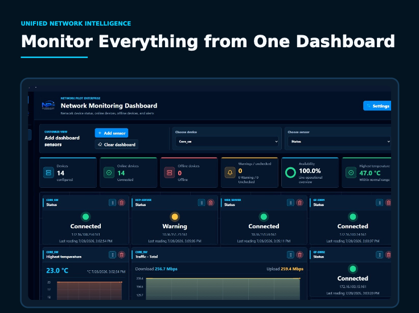Click the Add sensor button

(112, 133)
